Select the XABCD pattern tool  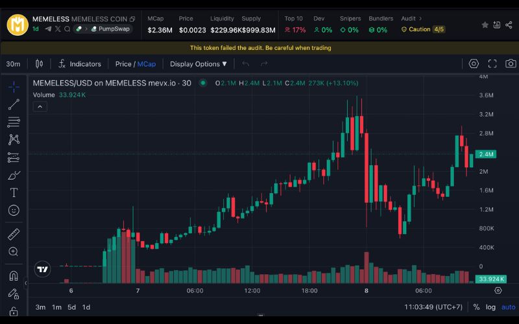coord(14,139)
